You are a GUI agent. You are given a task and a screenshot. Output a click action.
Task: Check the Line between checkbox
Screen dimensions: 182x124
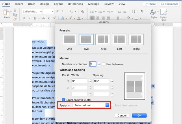point(103,64)
